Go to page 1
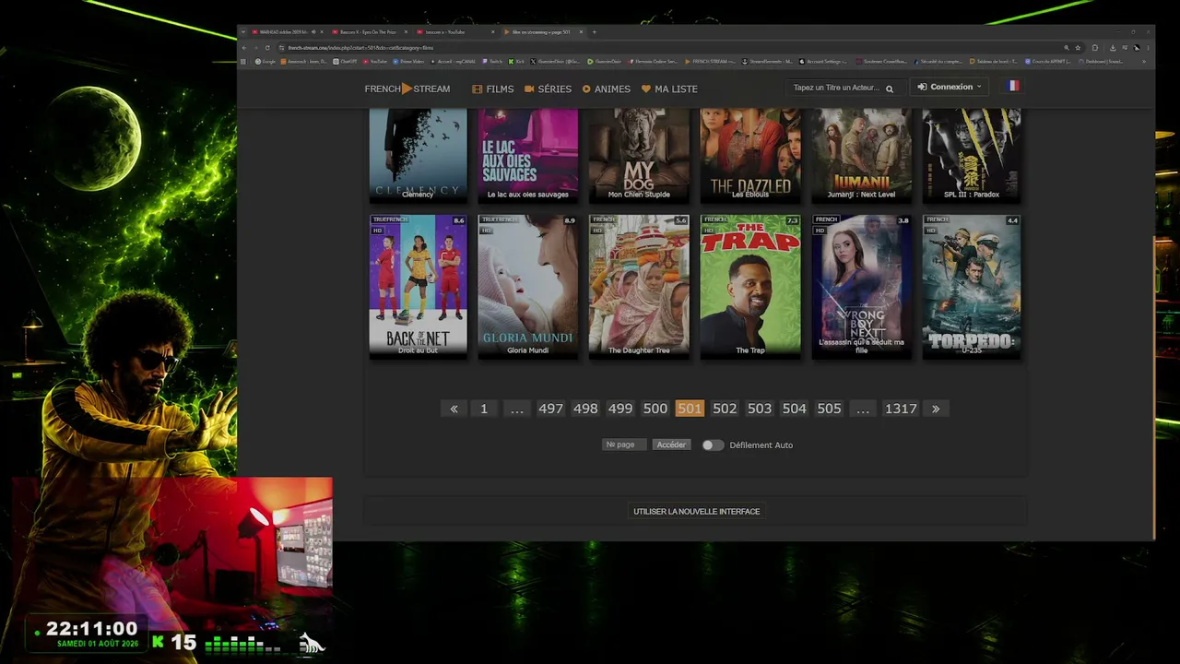The width and height of the screenshot is (1180, 664). (484, 409)
